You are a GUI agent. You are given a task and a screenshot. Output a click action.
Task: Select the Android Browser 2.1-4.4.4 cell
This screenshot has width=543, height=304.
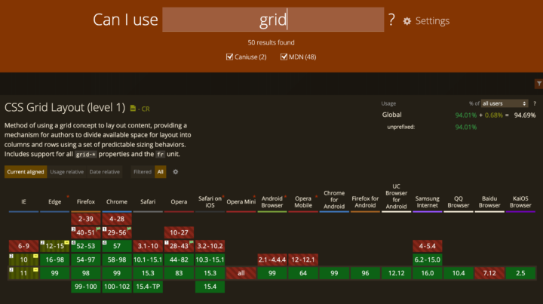[x=272, y=259]
